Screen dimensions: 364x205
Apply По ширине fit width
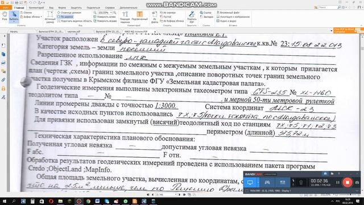point(65,17)
